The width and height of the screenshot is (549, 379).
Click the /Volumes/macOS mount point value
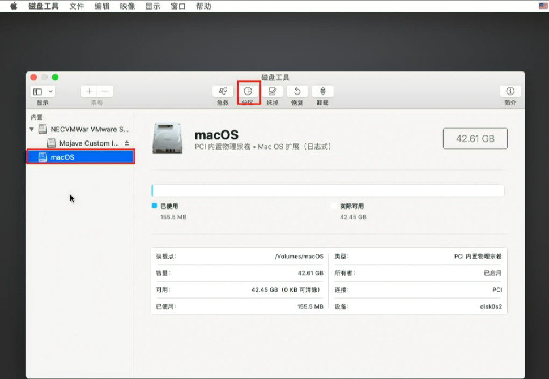click(x=299, y=257)
